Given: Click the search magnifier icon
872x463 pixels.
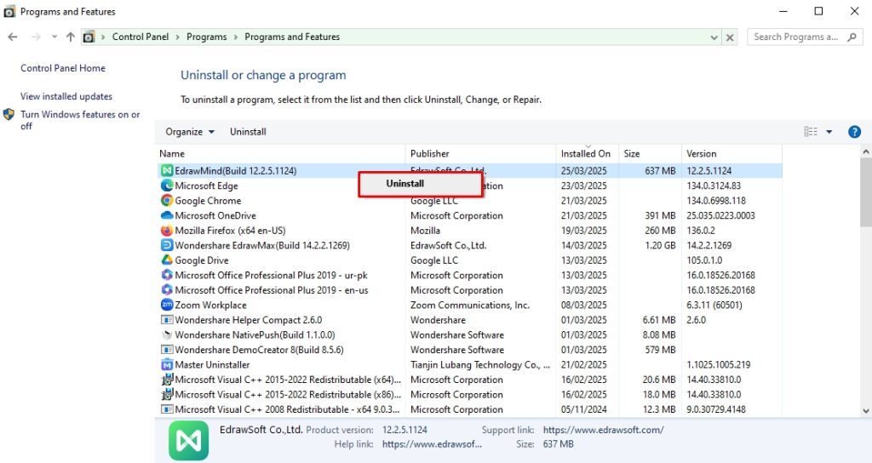Looking at the screenshot, I should (x=852, y=37).
